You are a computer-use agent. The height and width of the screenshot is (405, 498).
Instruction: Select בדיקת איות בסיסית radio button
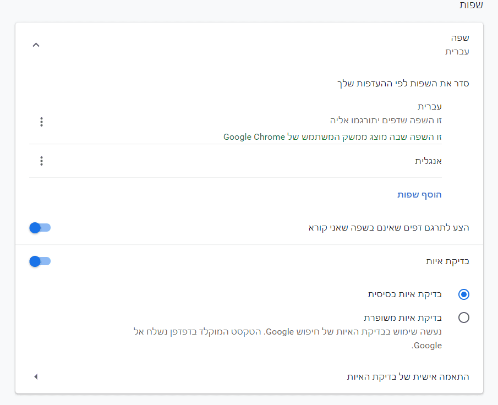click(x=463, y=294)
